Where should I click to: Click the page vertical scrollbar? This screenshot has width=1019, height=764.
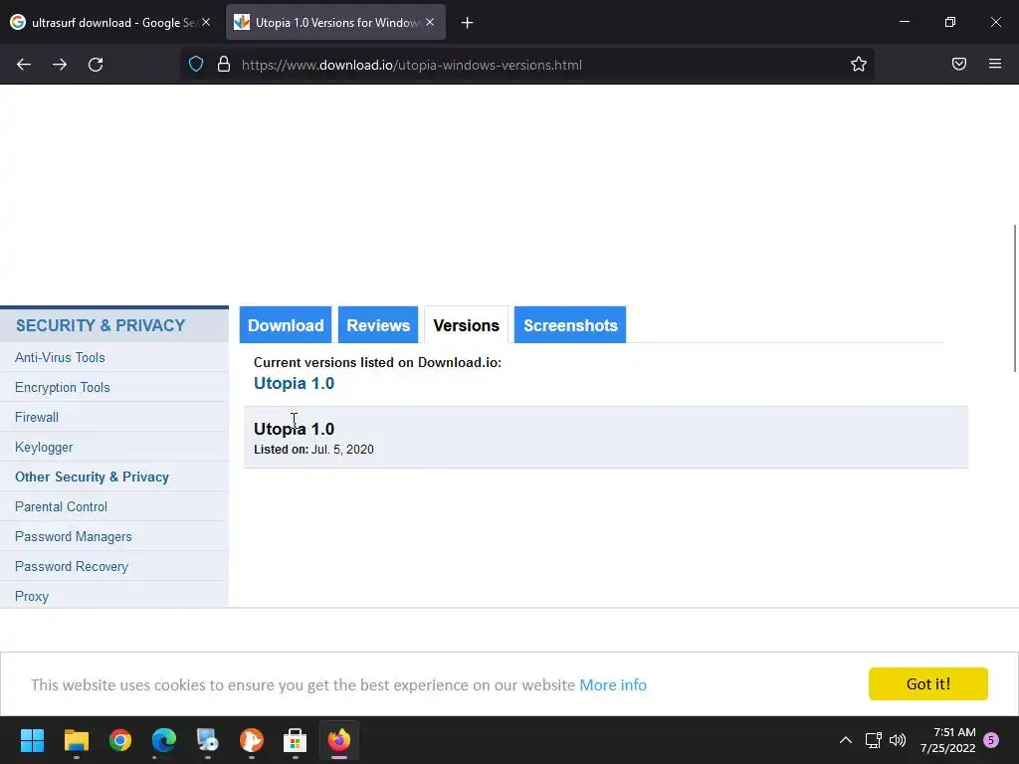tap(1015, 298)
